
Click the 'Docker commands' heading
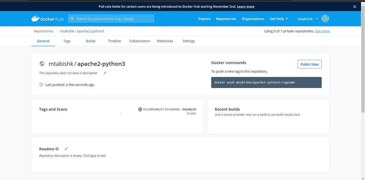(x=229, y=63)
